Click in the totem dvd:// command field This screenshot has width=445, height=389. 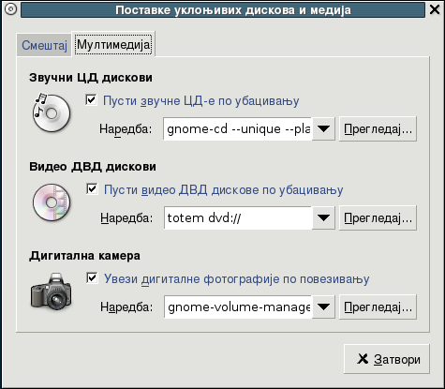[x=238, y=217]
